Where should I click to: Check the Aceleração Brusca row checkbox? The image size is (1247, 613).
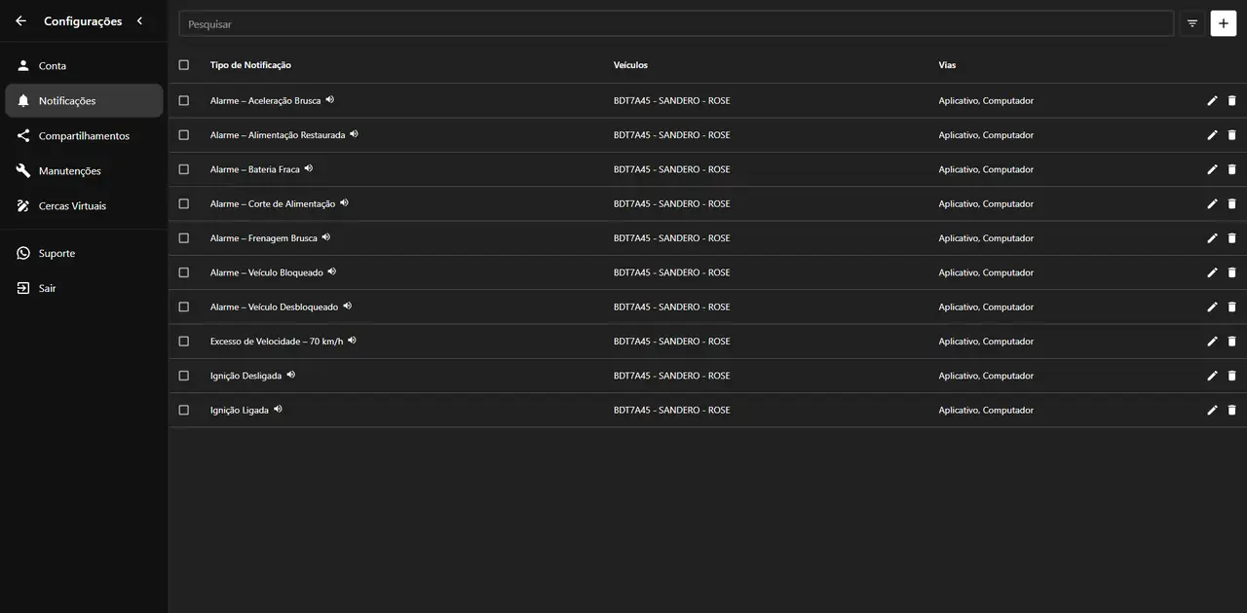[x=184, y=101]
